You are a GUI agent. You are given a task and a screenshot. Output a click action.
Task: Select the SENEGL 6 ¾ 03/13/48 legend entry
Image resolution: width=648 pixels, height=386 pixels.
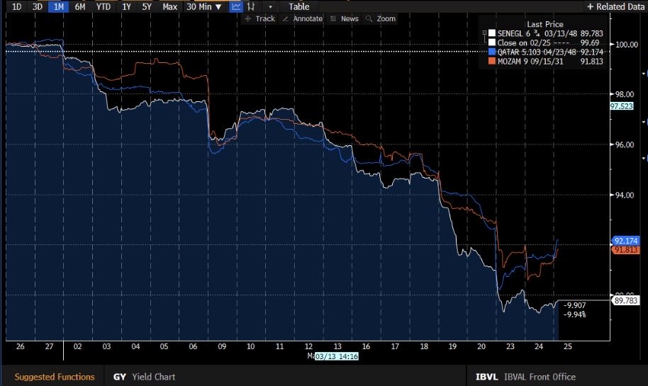point(537,33)
